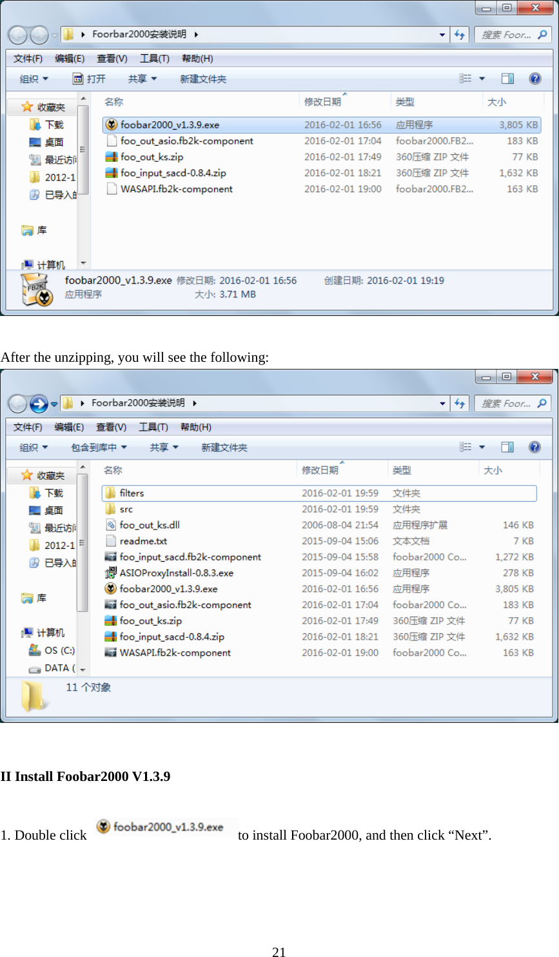Open help icon in bottom window

534,447
